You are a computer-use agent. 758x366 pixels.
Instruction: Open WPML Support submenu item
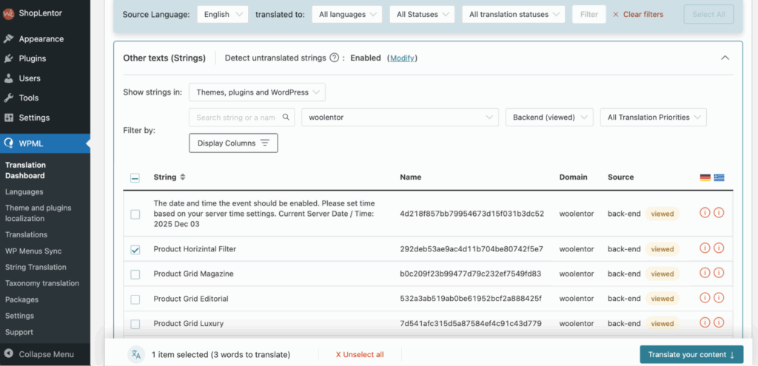pyautogui.click(x=19, y=332)
